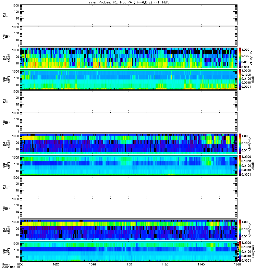Click the 'thd fbk scm1' spectrogram panel

[x=129, y=165]
